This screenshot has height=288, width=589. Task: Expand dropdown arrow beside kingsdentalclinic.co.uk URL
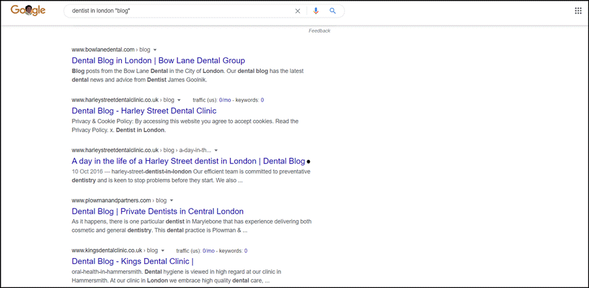[x=162, y=251]
